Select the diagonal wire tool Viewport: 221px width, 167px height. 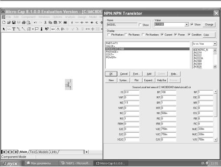pos(23,29)
